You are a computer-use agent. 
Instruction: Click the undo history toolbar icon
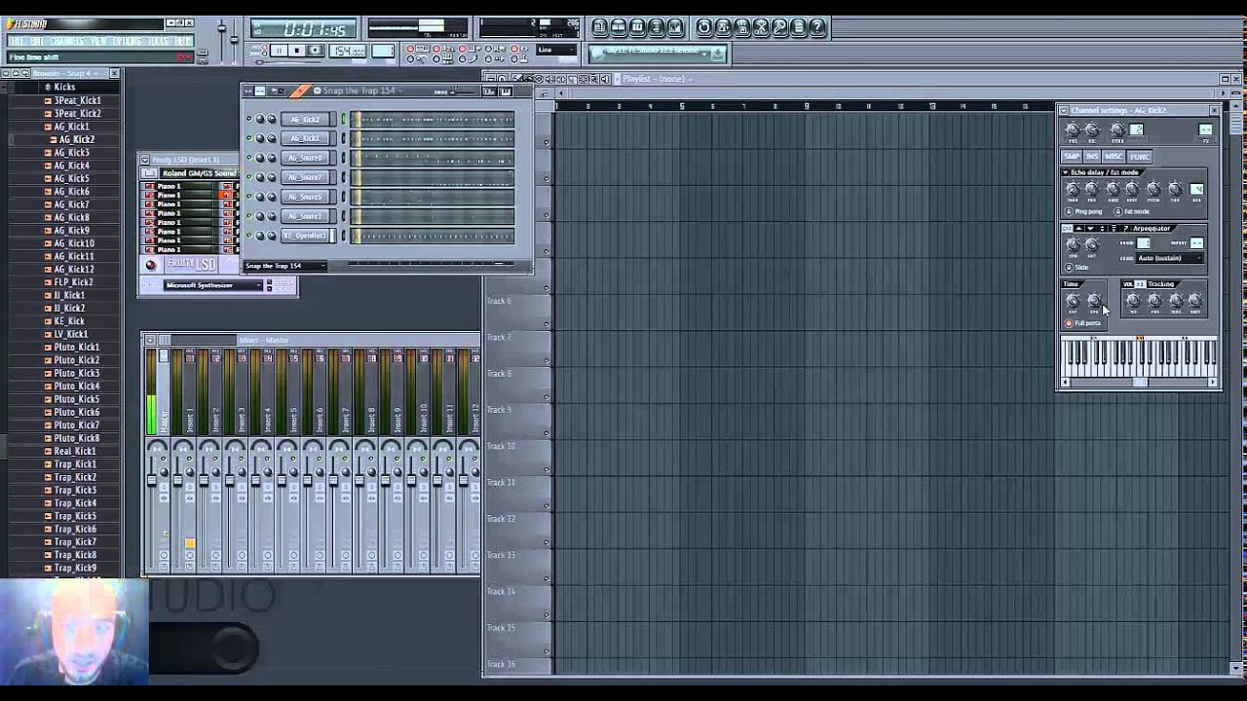pyautogui.click(x=703, y=27)
